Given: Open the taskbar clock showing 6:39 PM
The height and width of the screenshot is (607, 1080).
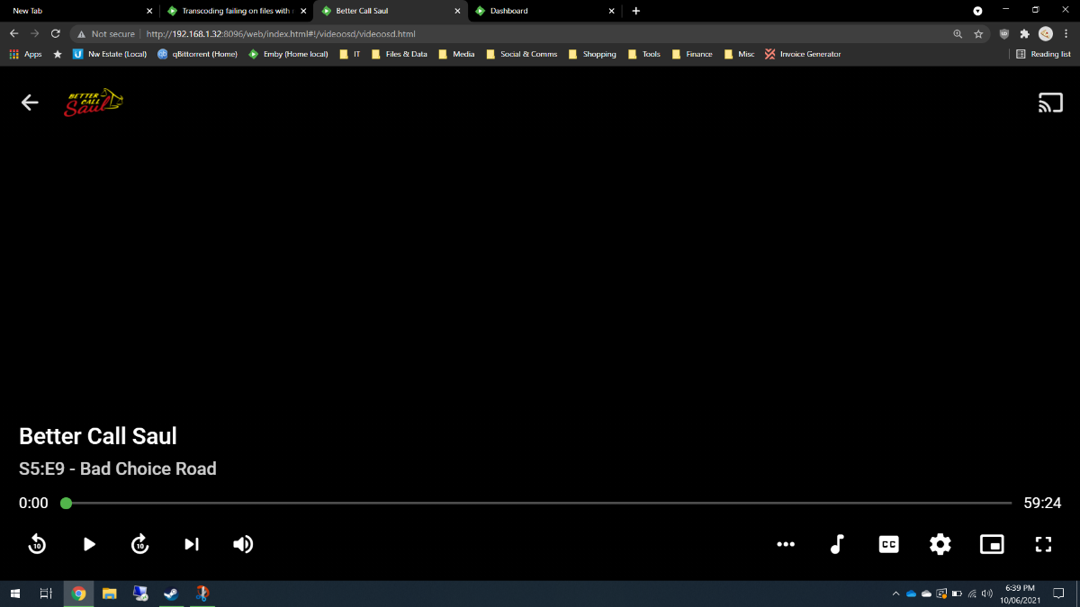Looking at the screenshot, I should point(1020,594).
